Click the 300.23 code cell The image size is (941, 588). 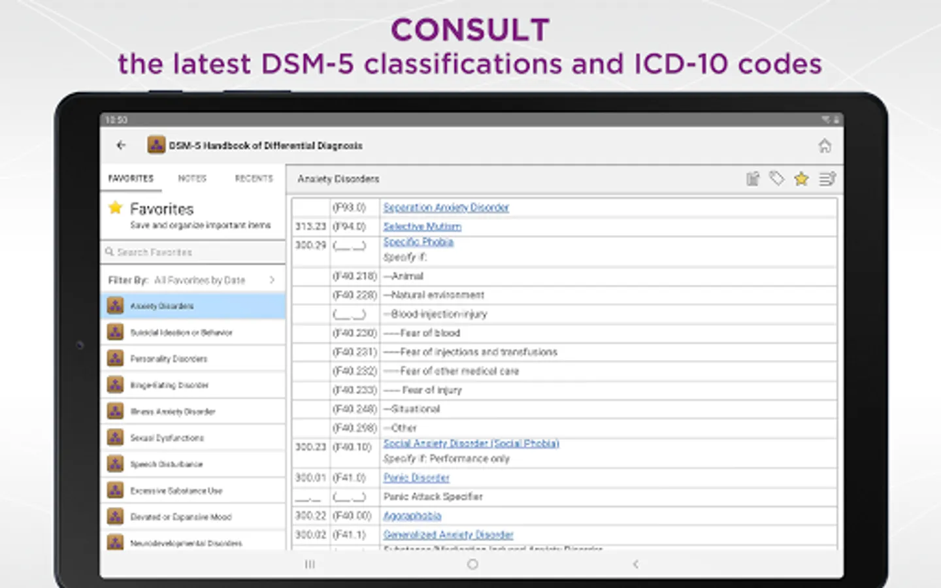coord(310,447)
